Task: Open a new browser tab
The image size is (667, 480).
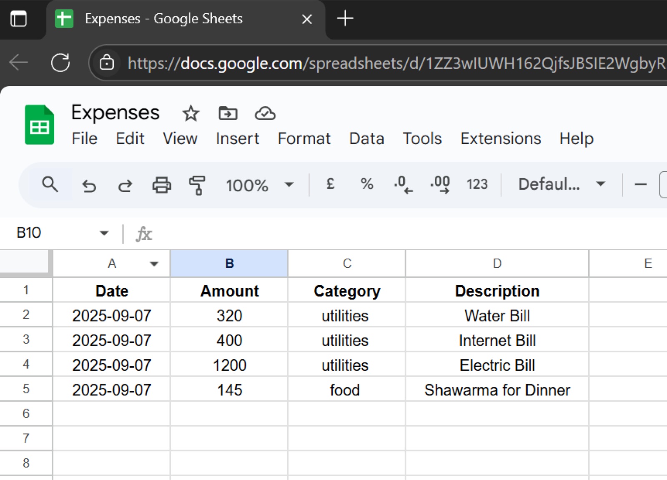Action: pyautogui.click(x=345, y=19)
